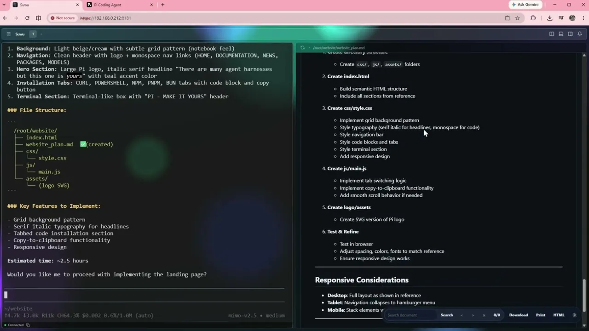Bookmark this page with the star
Screen dimensions: 589x331
pos(517,18)
